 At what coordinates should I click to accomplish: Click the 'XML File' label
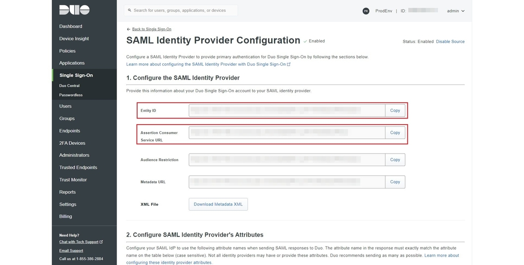click(149, 204)
